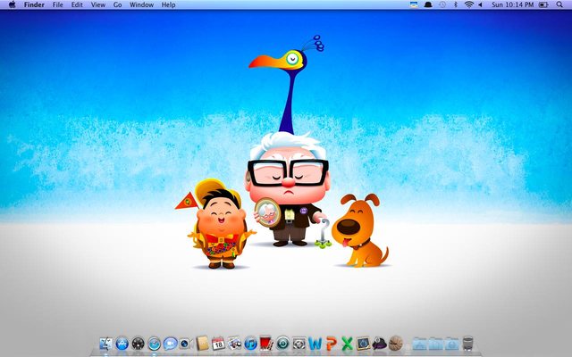Open Dashboard from the Dock

[x=139, y=344]
